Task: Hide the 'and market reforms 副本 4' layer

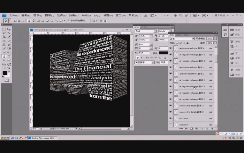Action: point(170,48)
